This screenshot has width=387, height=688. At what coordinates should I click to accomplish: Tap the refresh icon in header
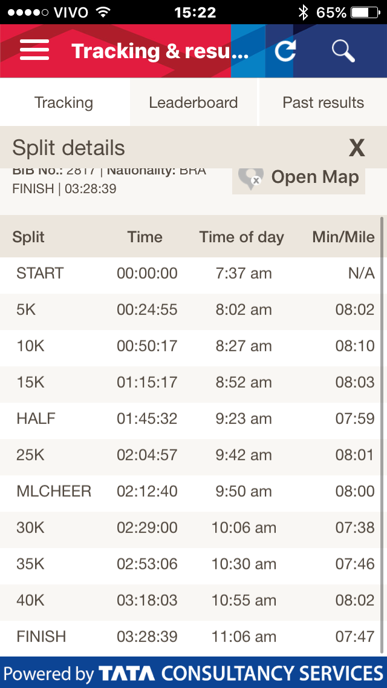click(285, 51)
